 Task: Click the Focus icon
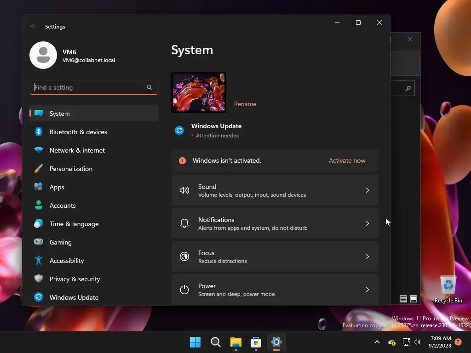click(184, 256)
